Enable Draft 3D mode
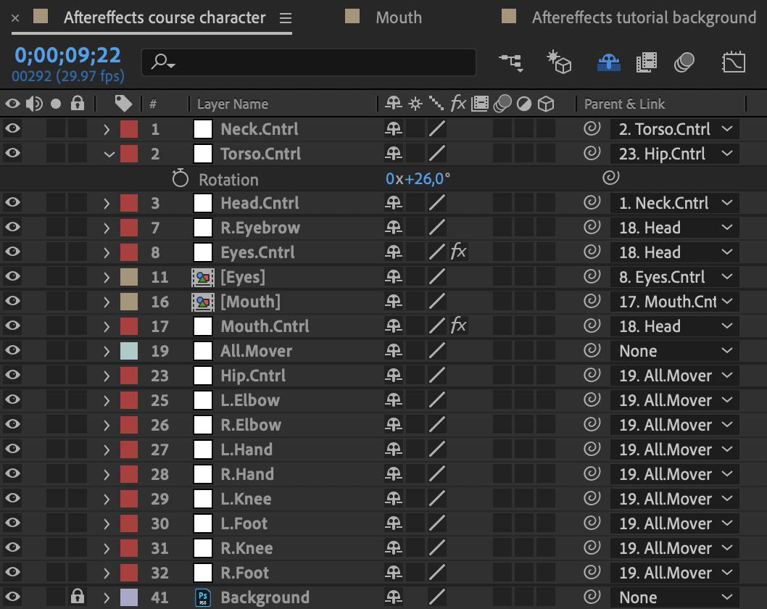767x609 pixels. [558, 62]
